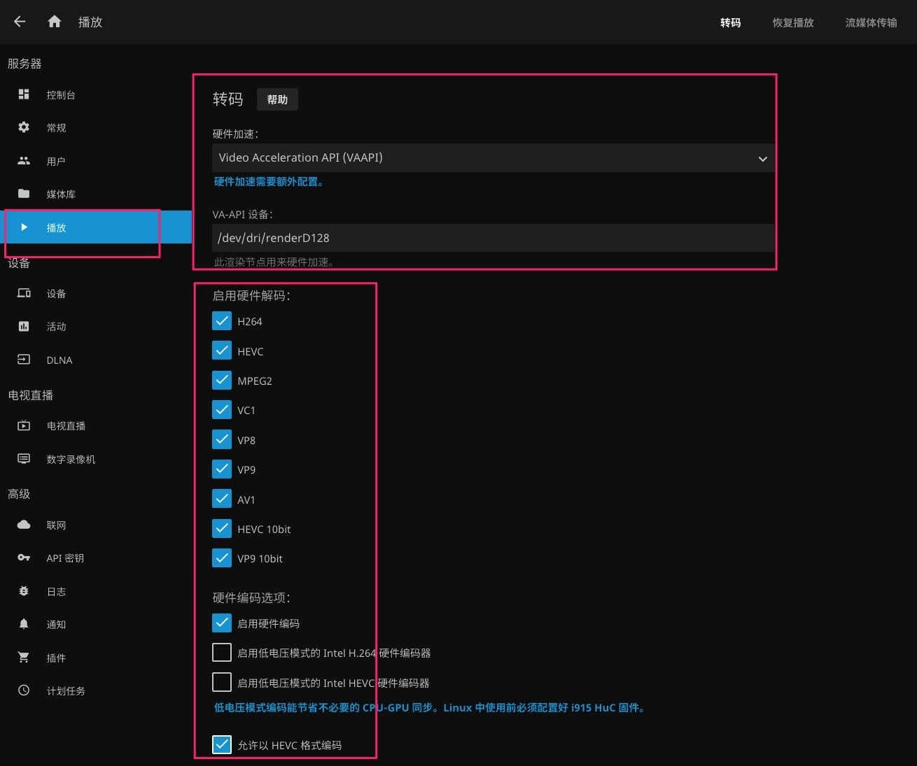Image resolution: width=917 pixels, height=766 pixels.
Task: Toggle the HEVC 10bit checkbox
Action: click(222, 529)
